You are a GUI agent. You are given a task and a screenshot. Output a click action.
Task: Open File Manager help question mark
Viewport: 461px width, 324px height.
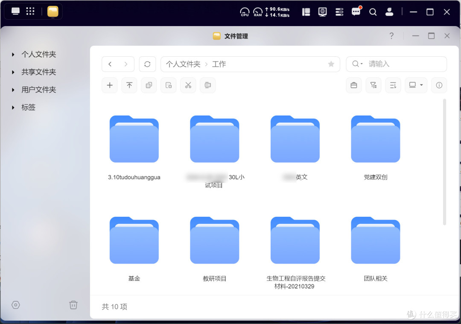point(391,36)
